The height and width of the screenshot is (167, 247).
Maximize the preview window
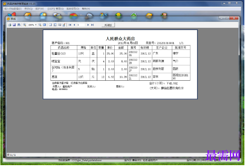[x=227, y=18]
